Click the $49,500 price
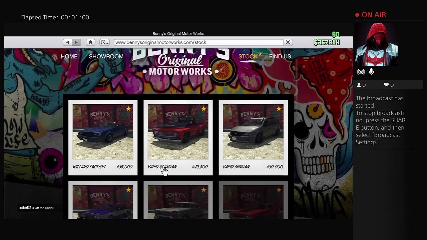427x240 pixels. 200,167
